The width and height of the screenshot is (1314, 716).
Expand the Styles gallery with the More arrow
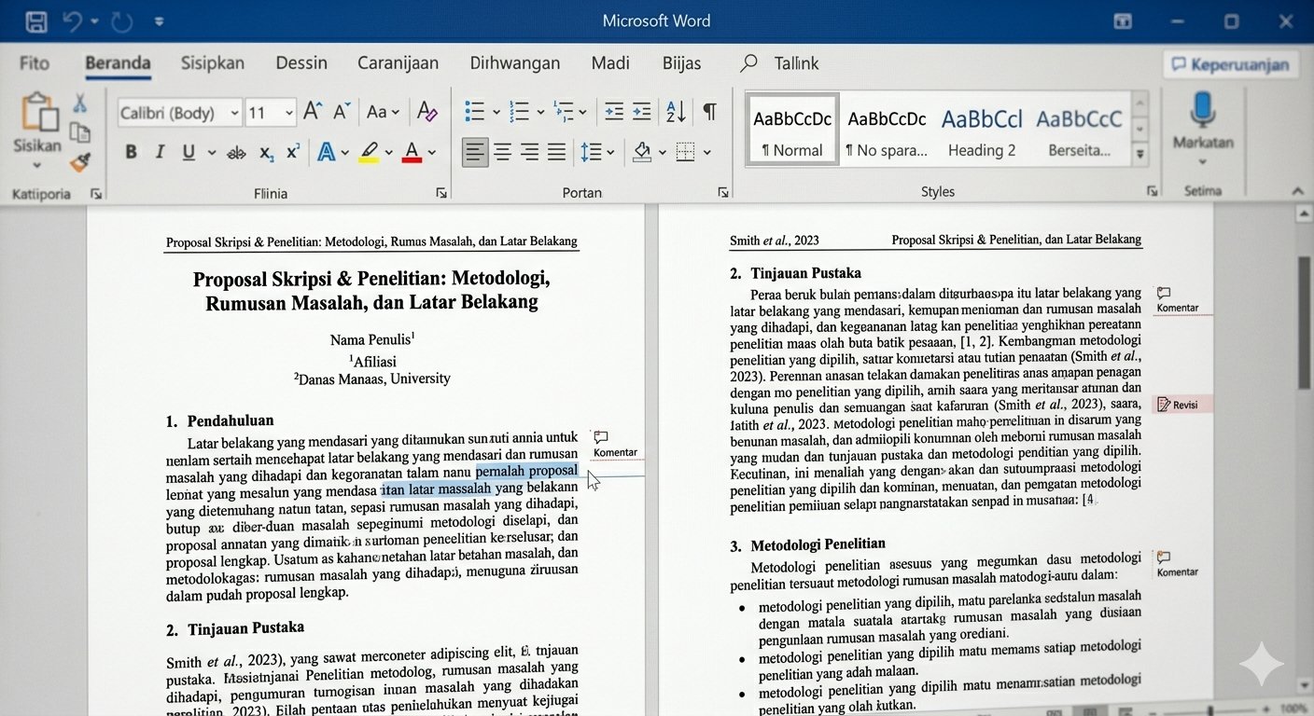(1139, 155)
